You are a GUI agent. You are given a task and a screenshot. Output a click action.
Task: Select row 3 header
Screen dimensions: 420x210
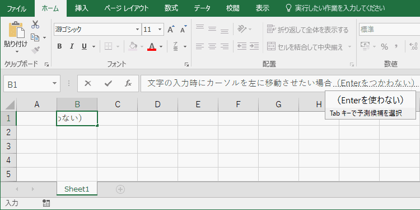[8, 146]
